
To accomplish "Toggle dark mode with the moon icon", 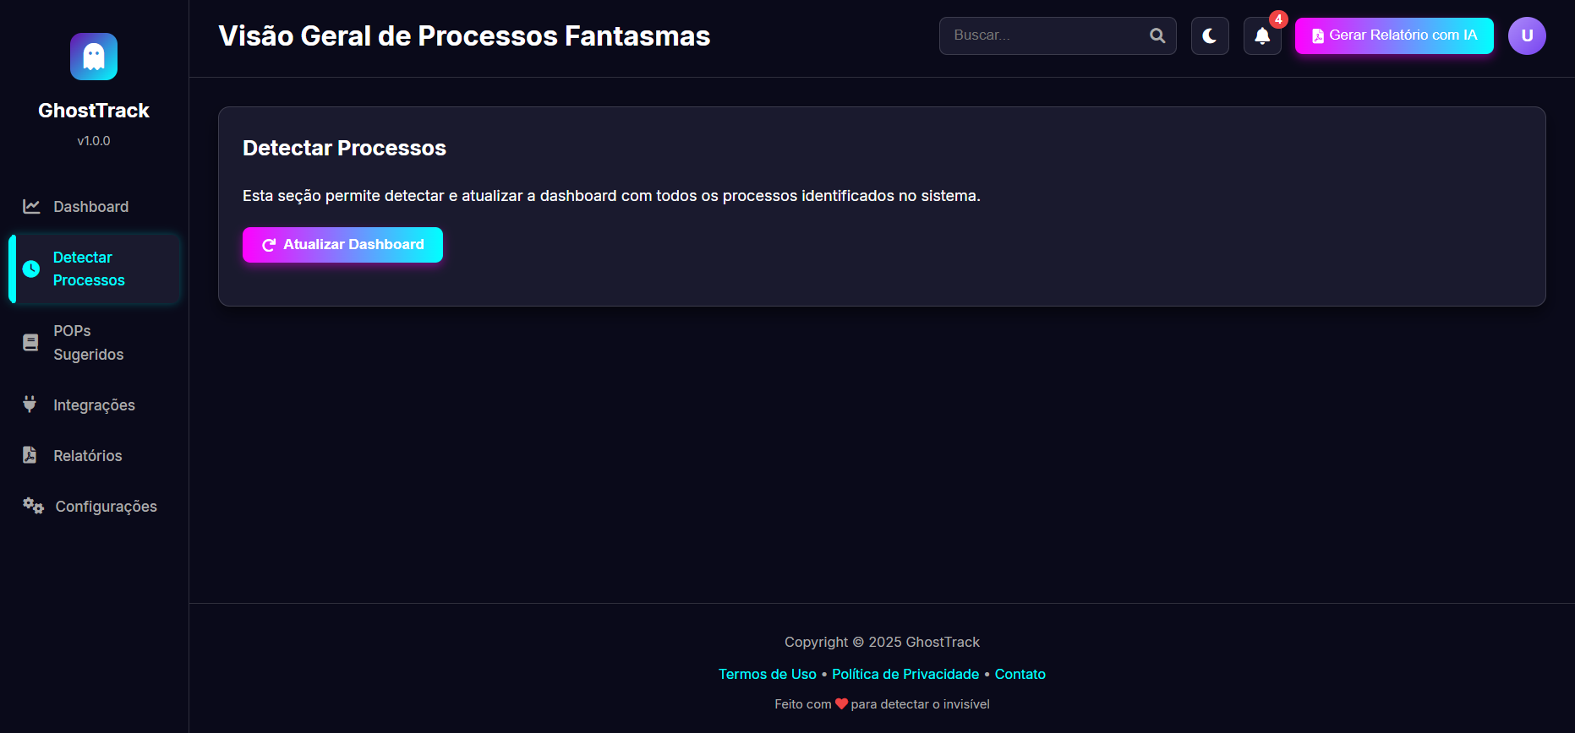I will pyautogui.click(x=1210, y=35).
